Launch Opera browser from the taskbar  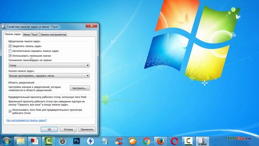(x=174, y=142)
